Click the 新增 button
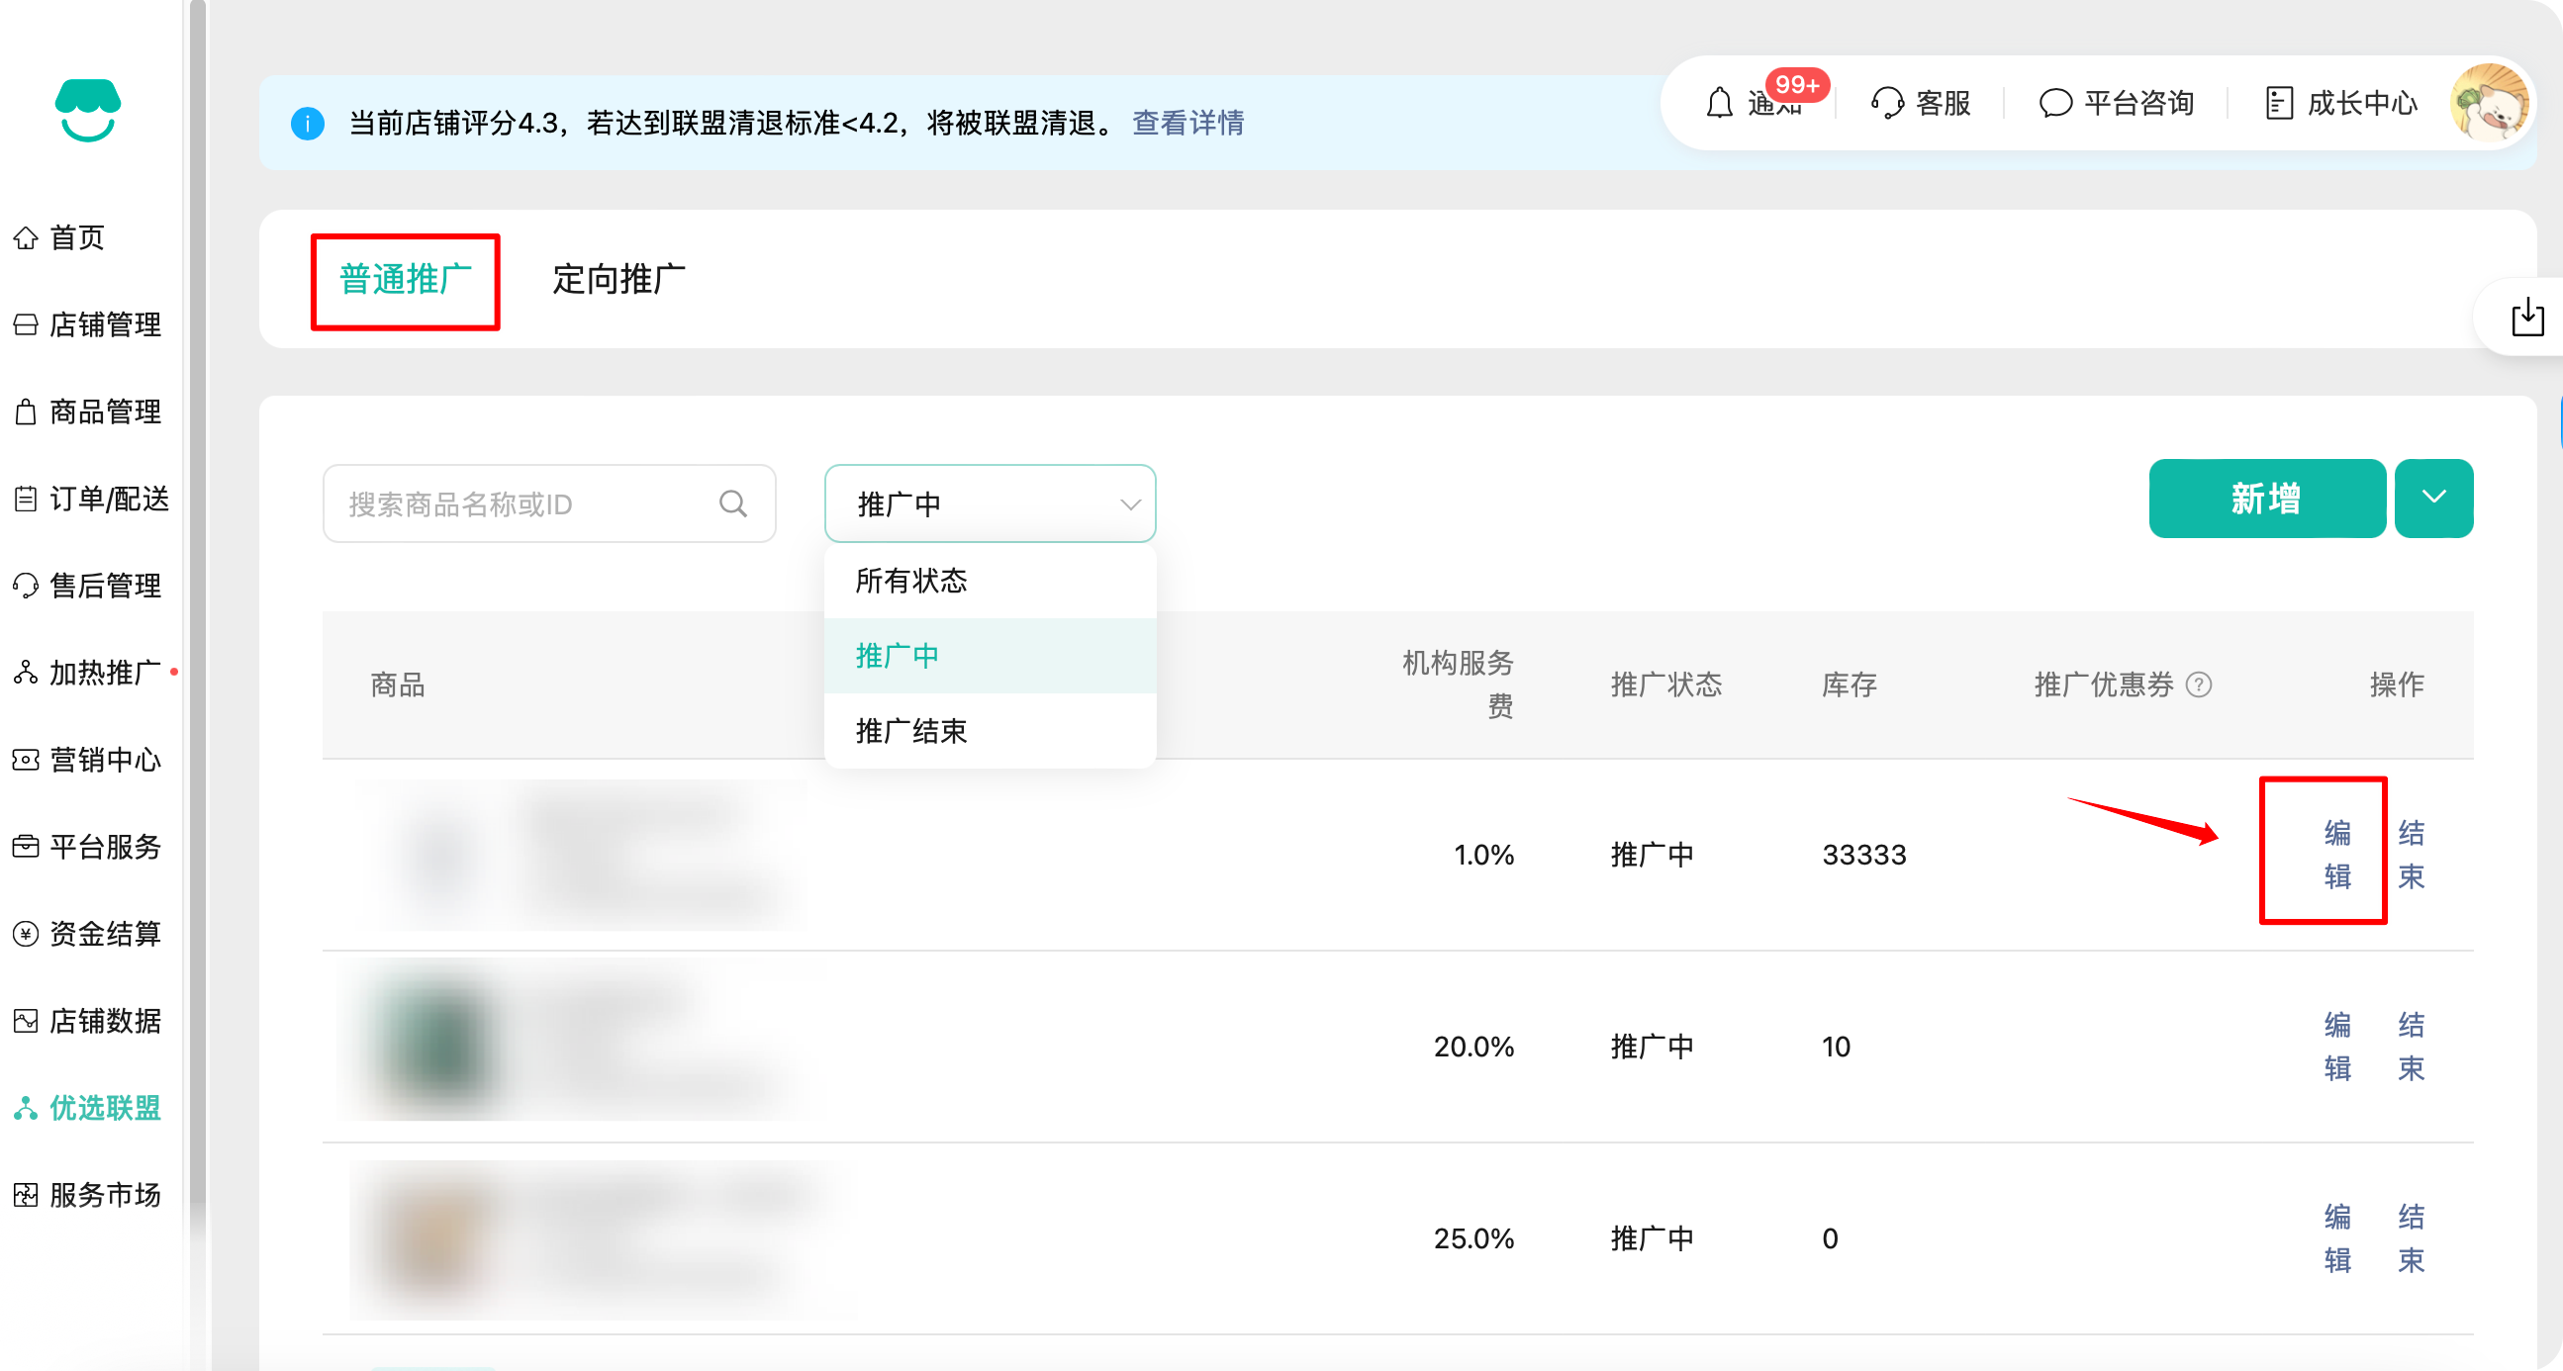 pyautogui.click(x=2265, y=499)
